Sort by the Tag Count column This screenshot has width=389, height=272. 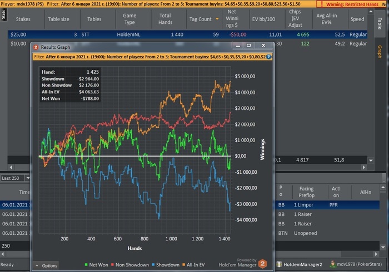click(201, 19)
